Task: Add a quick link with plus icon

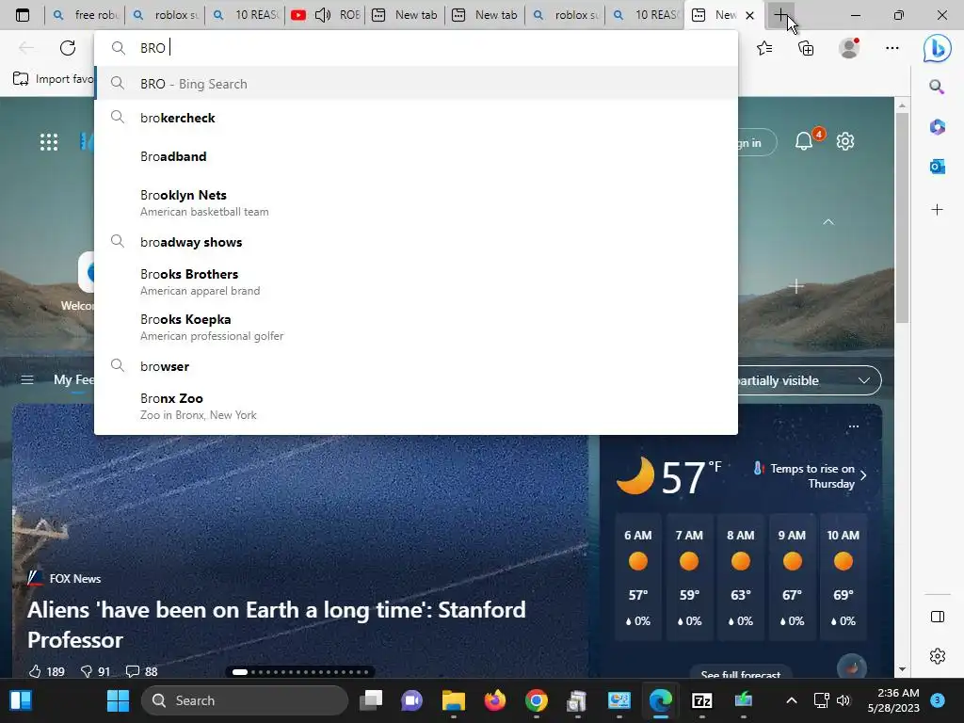Action: point(796,286)
